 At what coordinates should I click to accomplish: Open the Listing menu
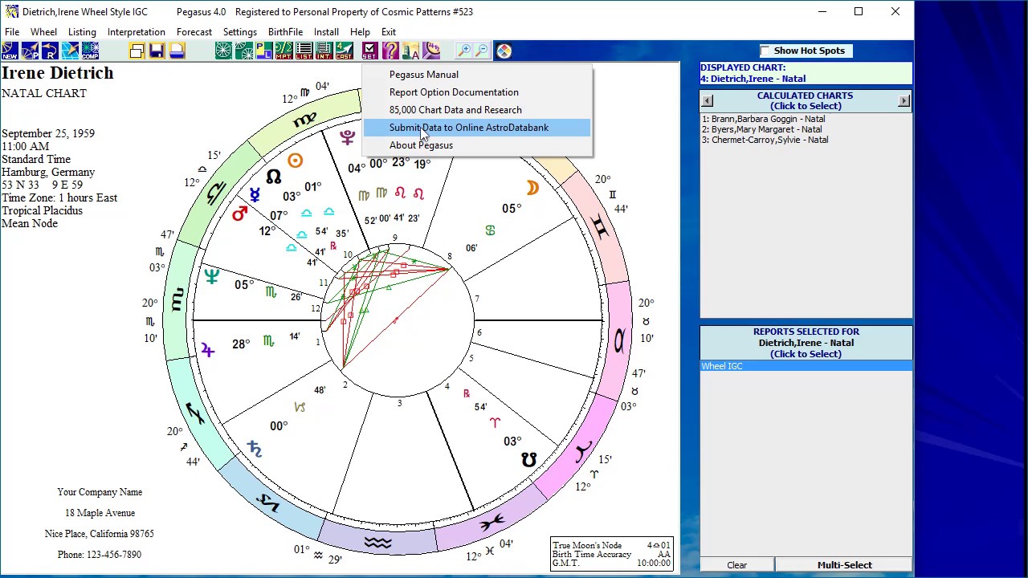tap(82, 32)
